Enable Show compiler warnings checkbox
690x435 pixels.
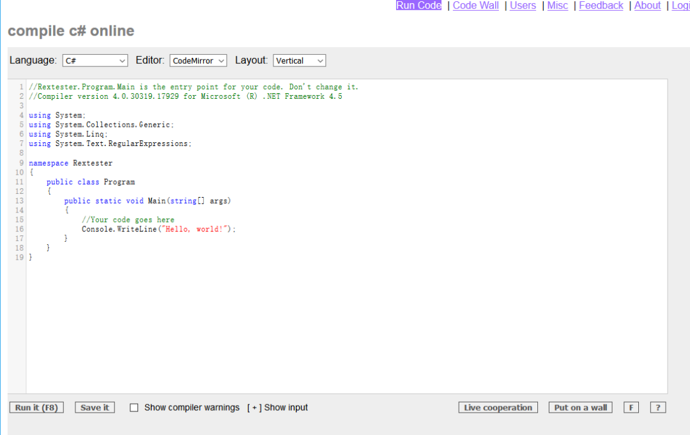[x=134, y=408]
